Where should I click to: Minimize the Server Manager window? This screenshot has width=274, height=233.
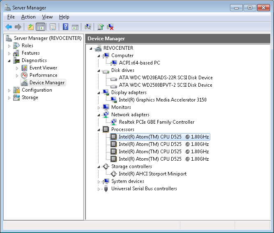coord(236,8)
